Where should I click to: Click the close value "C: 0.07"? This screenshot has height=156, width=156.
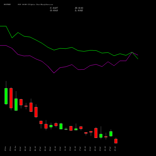click(x=54, y=8)
